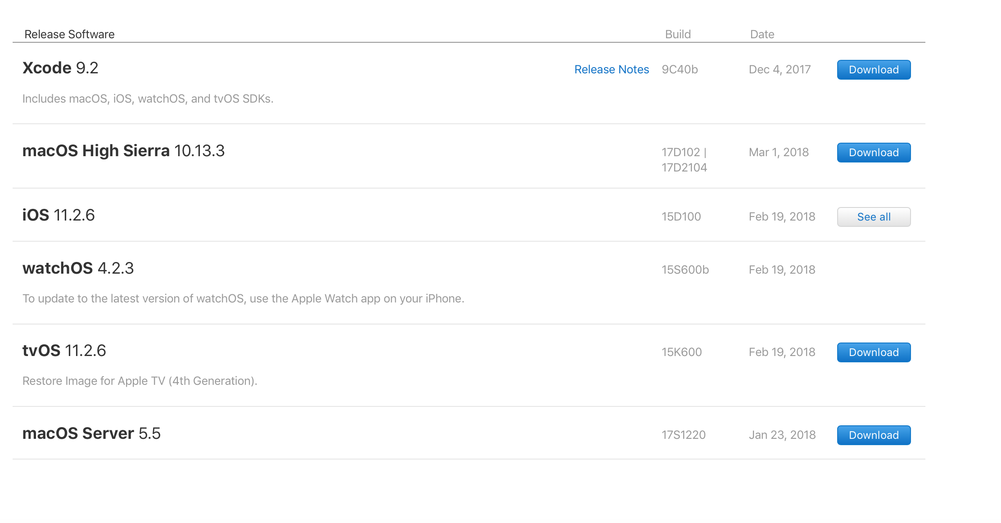1001x523 pixels.
Task: Click See all for iOS 11.2.6
Action: coord(873,217)
